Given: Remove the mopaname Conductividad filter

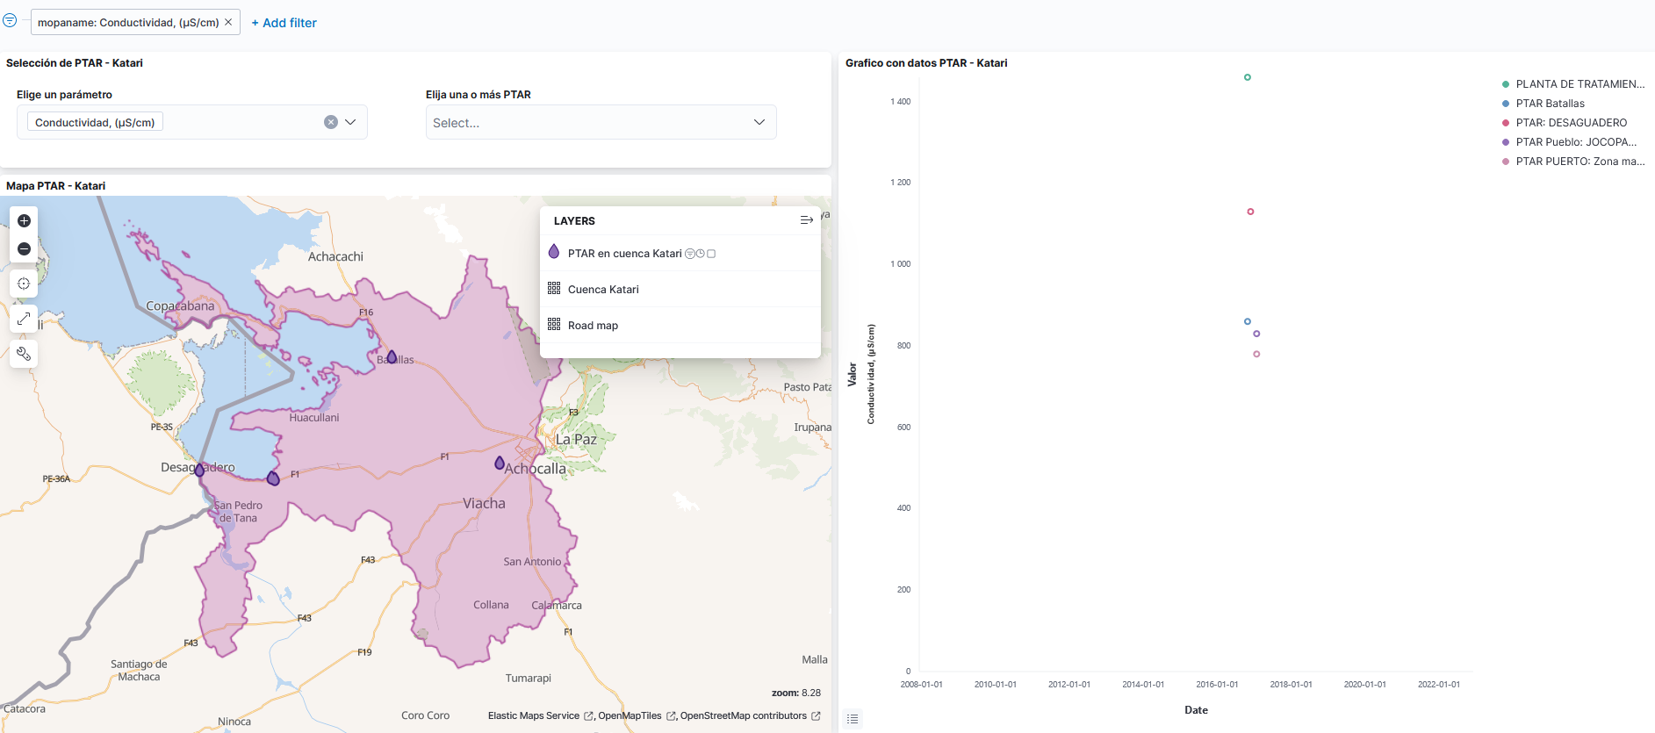Looking at the screenshot, I should coord(228,22).
